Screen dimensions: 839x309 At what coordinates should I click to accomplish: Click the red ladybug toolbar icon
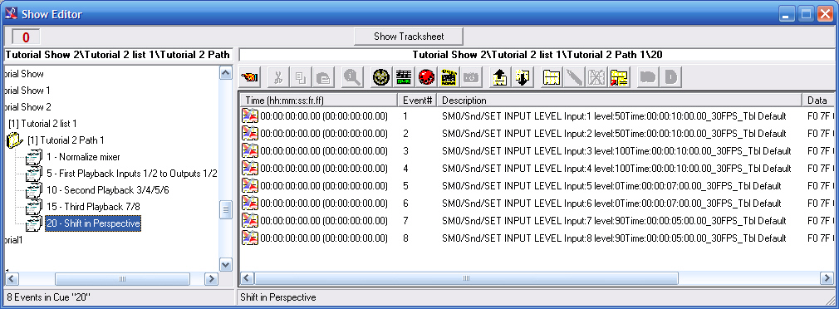426,78
